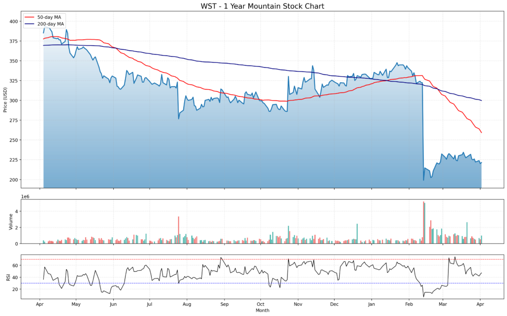The height and width of the screenshot is (316, 507).
Task: Click the "20" tick label on the RSI axis
Action: pos(15,289)
